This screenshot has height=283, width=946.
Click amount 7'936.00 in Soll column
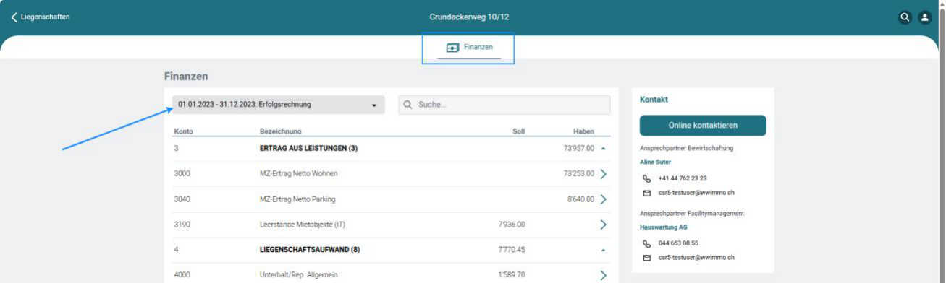(512, 225)
